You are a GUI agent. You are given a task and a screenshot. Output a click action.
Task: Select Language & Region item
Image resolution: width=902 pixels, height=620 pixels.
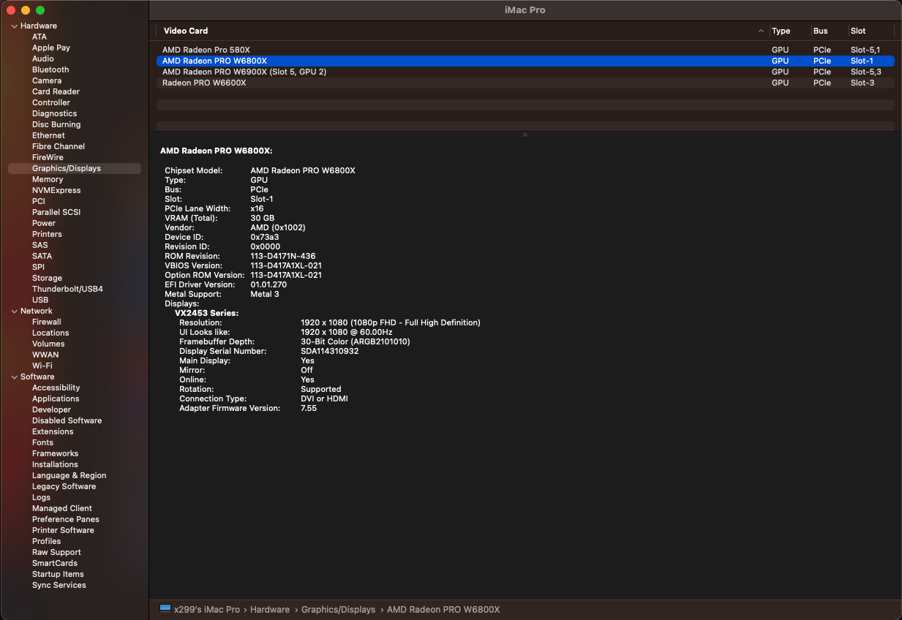tap(69, 475)
